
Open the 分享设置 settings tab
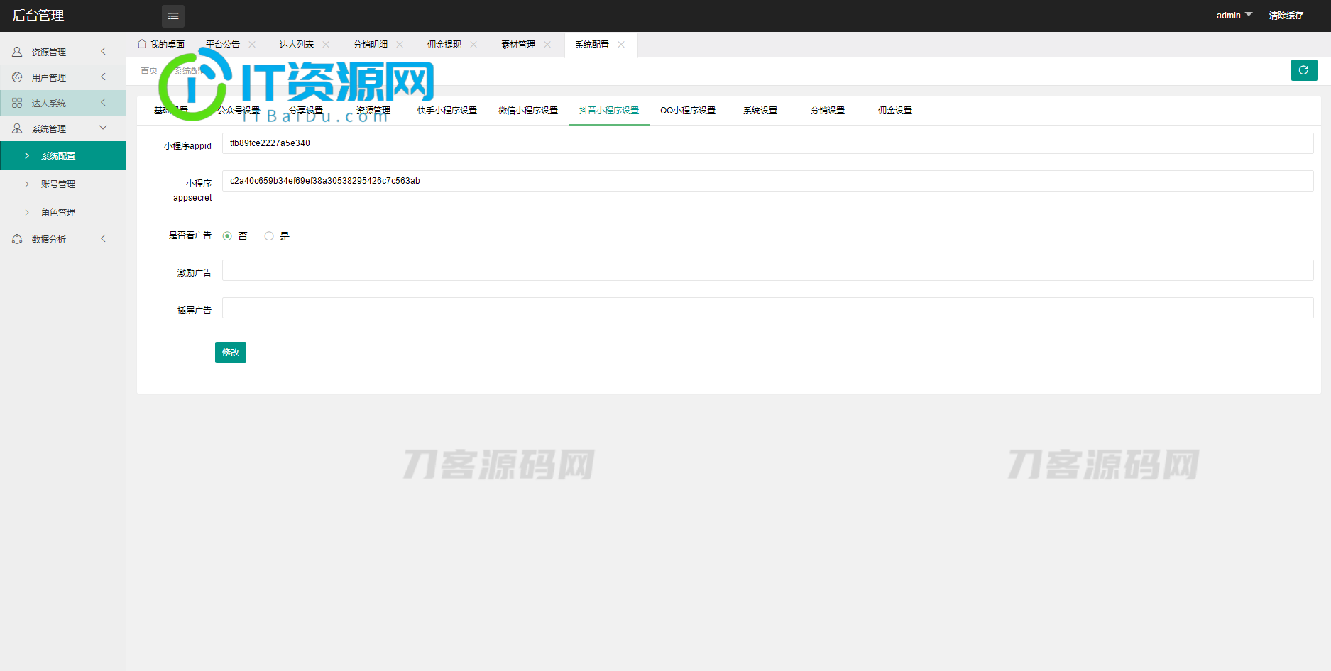click(x=306, y=111)
